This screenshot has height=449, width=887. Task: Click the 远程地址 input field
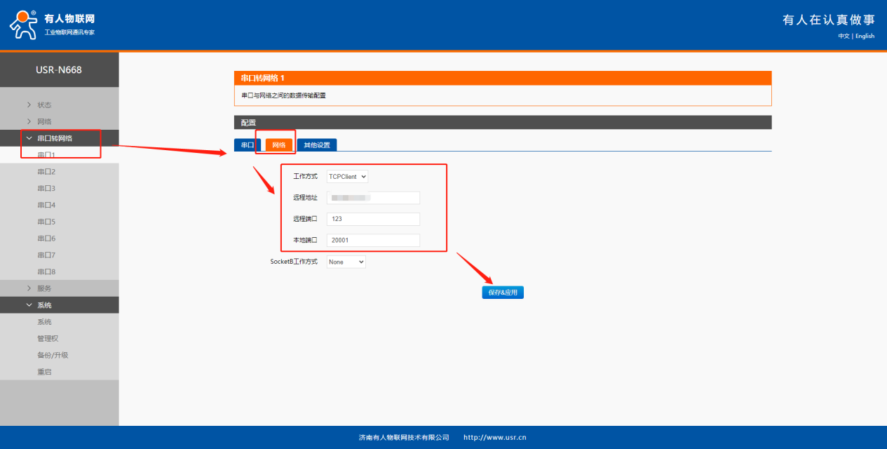click(x=373, y=198)
